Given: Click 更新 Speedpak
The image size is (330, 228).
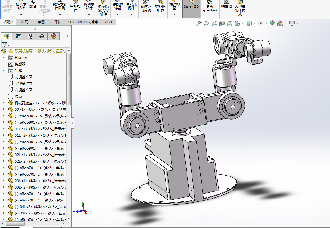Looking at the screenshot, I should coord(210,6).
